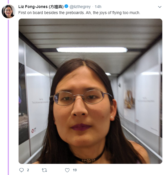Open the 14h timestamp permalink
This screenshot has width=168, height=175.
(x=98, y=7)
